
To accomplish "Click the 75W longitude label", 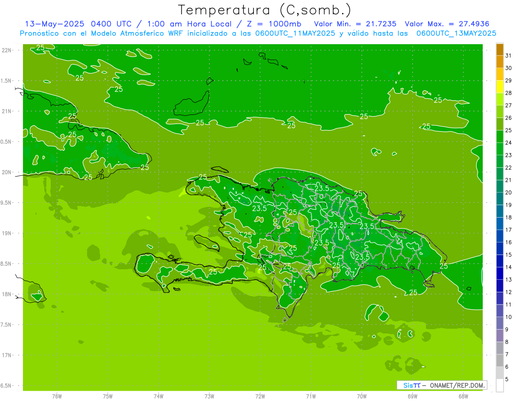I will (108, 396).
